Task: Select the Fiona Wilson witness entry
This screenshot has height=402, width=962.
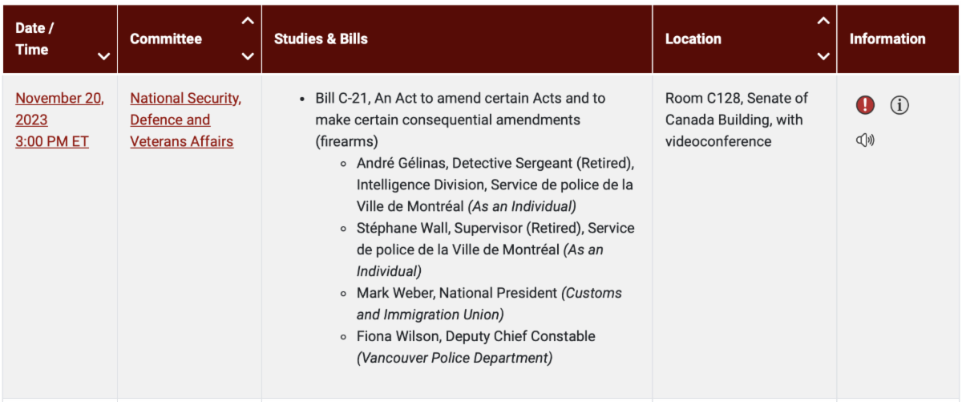Action: [x=476, y=347]
